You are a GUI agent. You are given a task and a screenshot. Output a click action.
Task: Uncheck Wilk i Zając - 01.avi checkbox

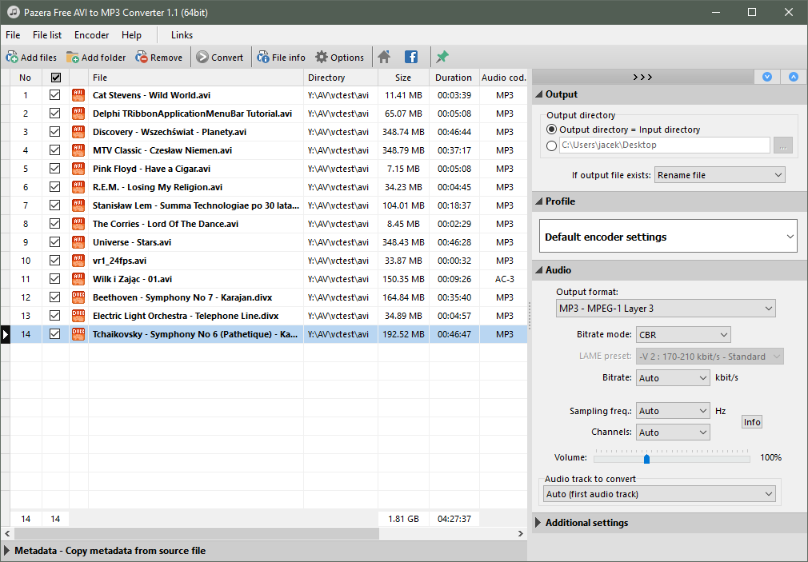point(54,279)
